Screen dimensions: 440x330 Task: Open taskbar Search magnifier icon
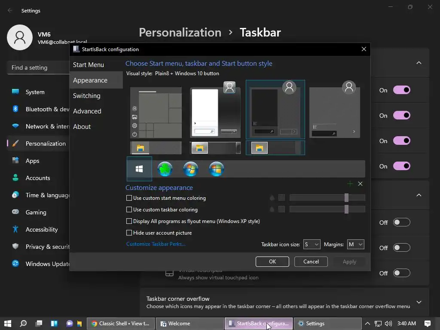point(23,324)
